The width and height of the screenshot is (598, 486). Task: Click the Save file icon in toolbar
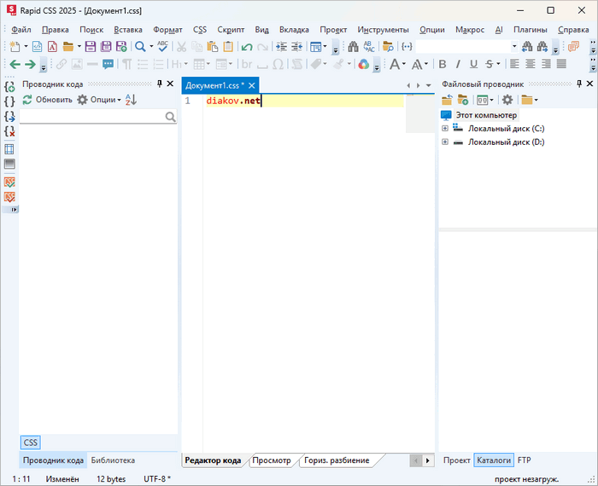click(91, 47)
